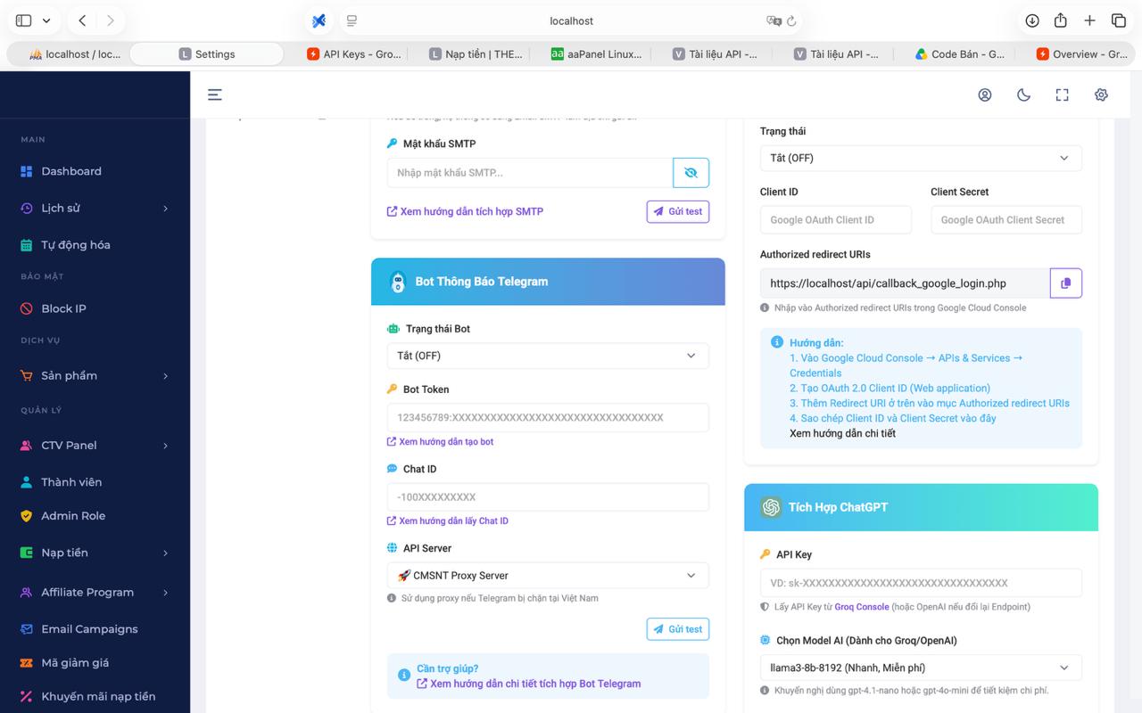Open Xem hướng dẫn lấy Chat ID link
The height and width of the screenshot is (713, 1142).
tap(447, 521)
